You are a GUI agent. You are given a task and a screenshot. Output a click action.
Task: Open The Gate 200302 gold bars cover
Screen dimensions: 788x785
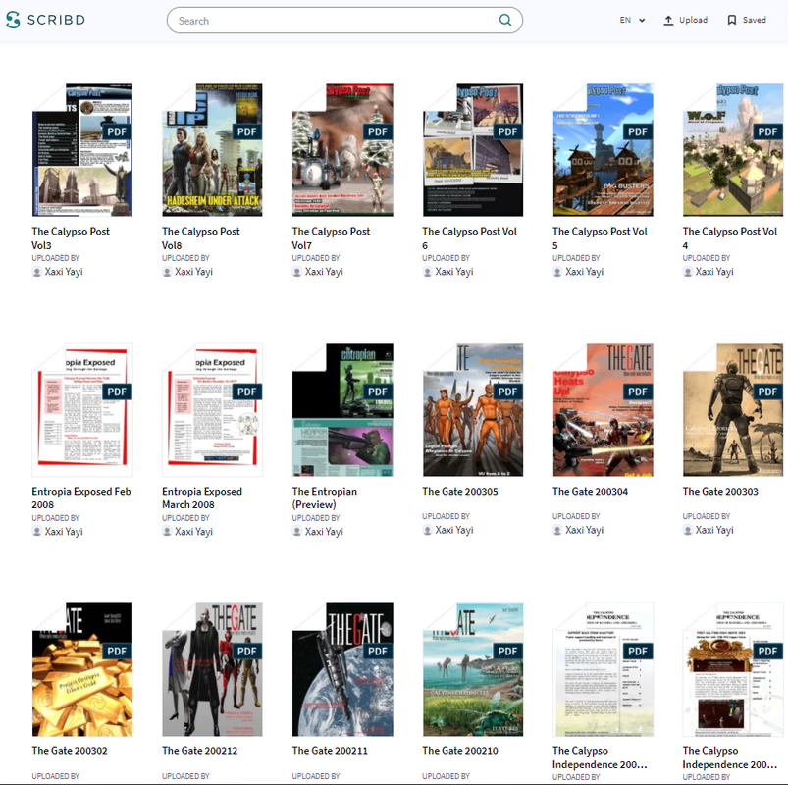tap(82, 669)
